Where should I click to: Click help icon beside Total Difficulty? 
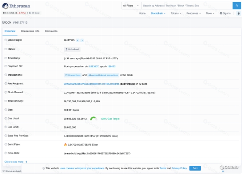click(6, 101)
